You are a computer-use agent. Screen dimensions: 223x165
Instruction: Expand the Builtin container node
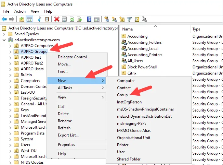10,75
